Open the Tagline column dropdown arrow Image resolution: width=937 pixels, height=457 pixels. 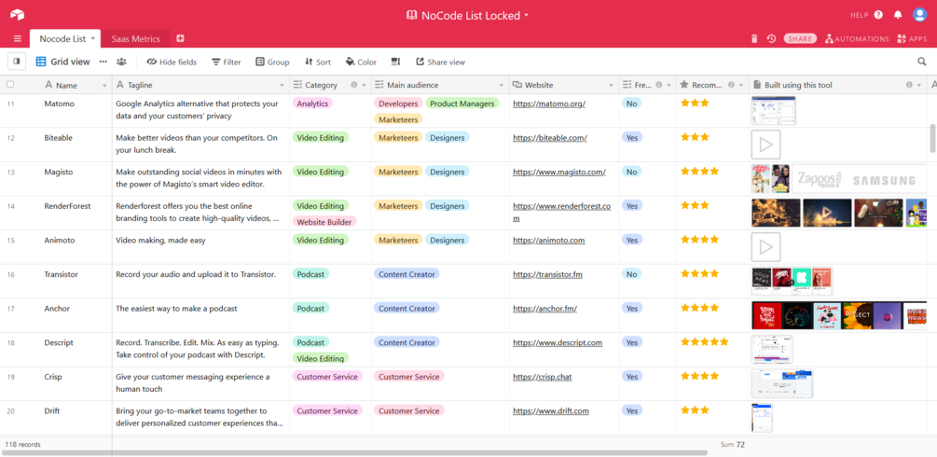coord(282,86)
